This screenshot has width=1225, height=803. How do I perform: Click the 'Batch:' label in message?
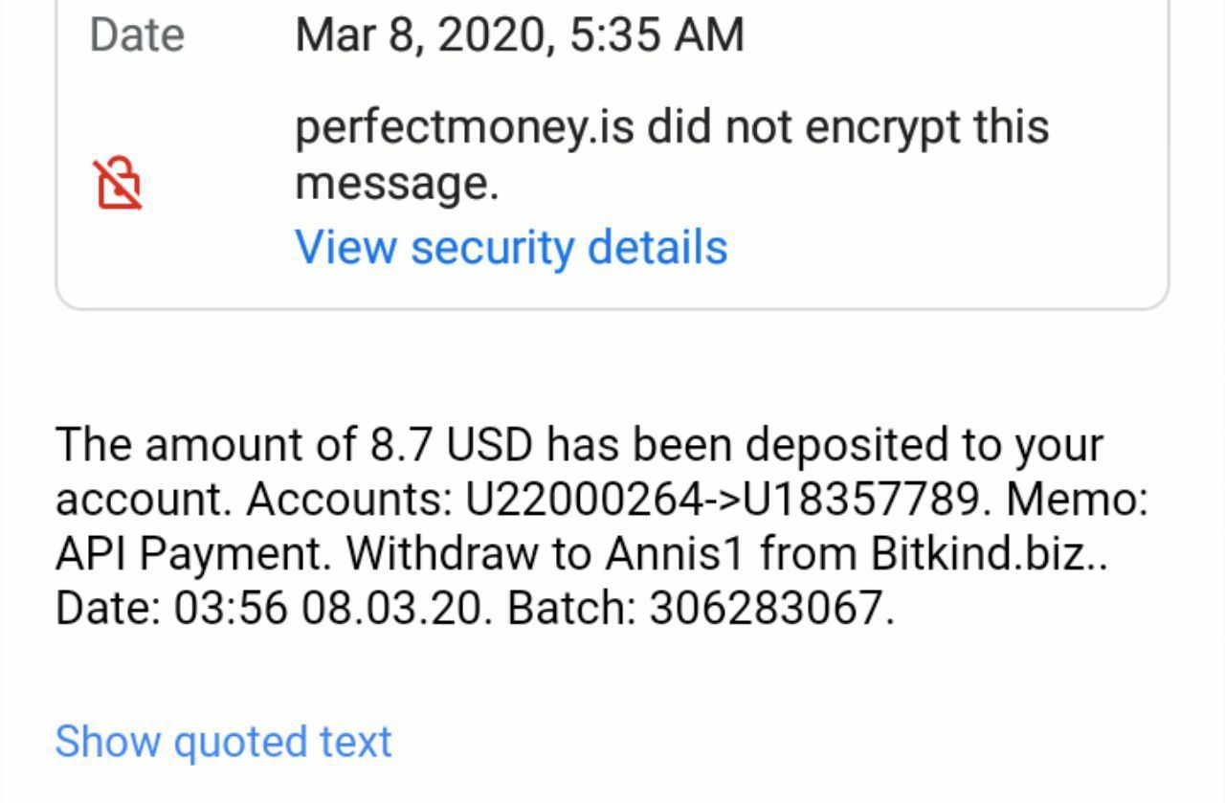point(571,607)
